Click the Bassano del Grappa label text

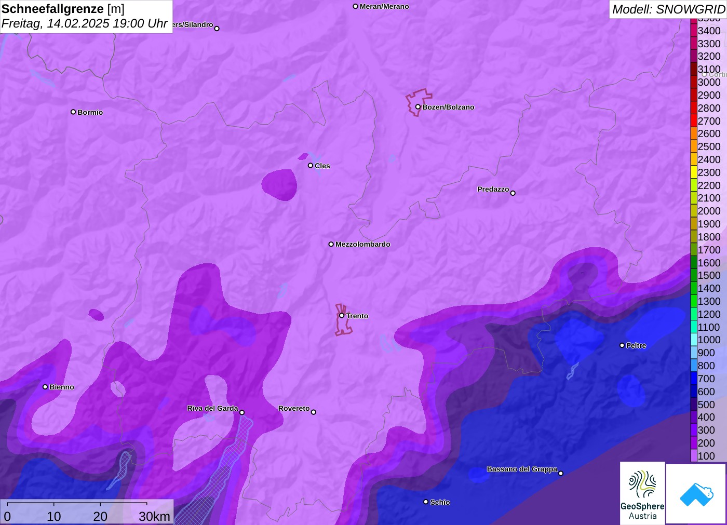point(522,469)
